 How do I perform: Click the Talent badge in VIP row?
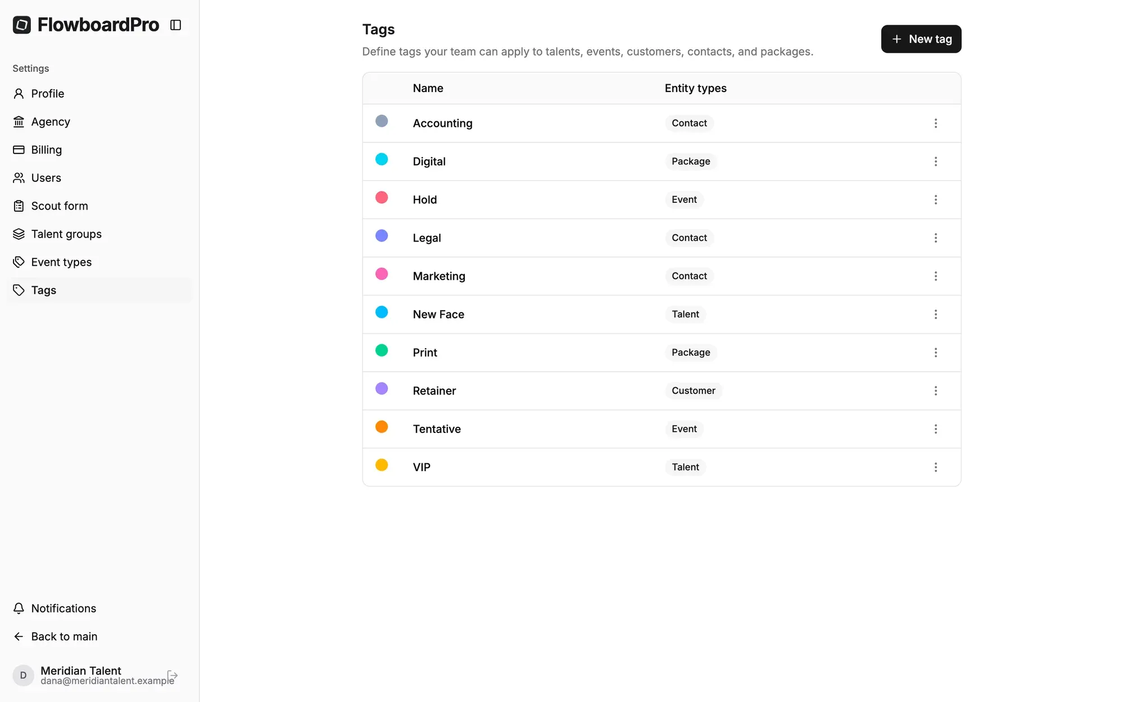[685, 467]
